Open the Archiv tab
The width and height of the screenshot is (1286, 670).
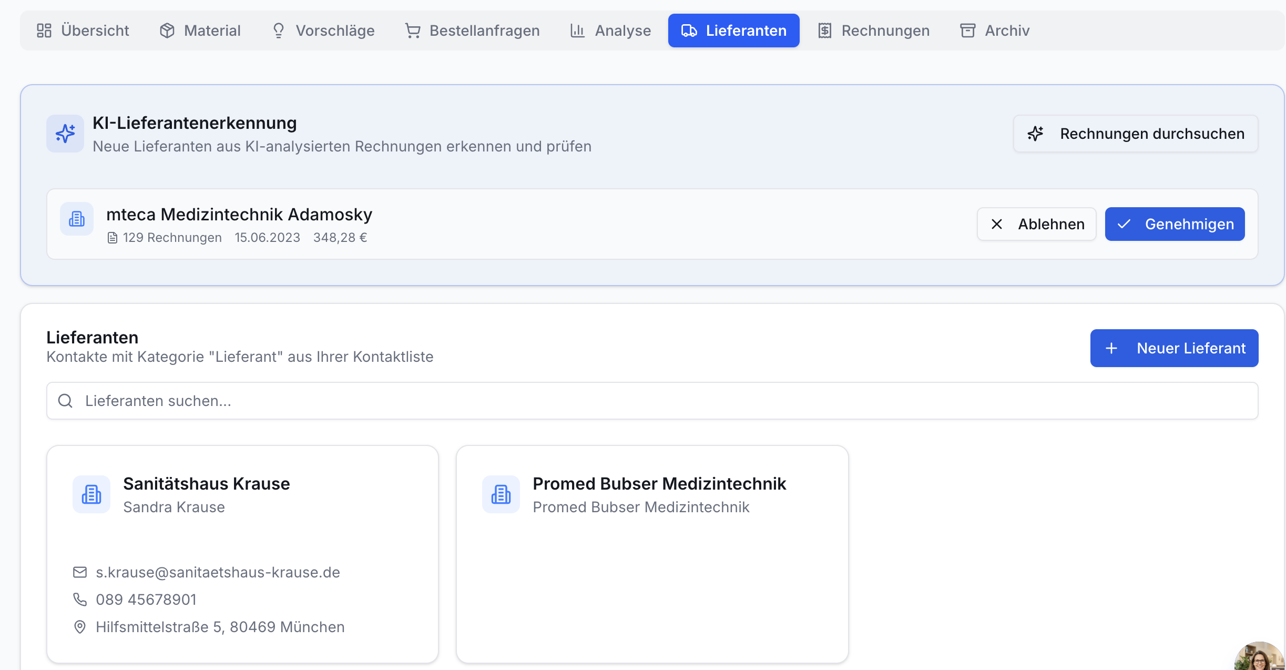click(x=995, y=31)
